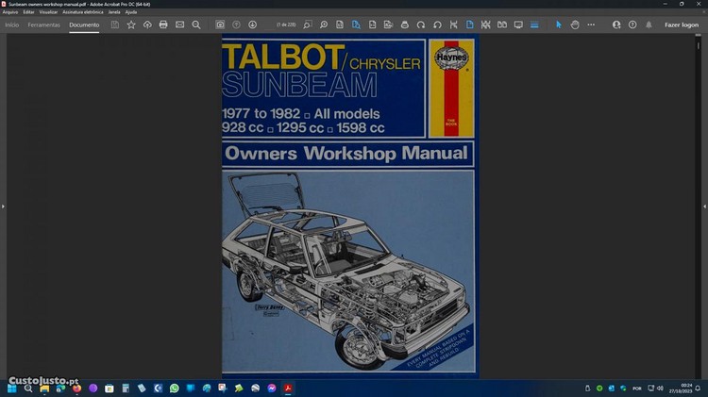Open WhatsApp from the taskbar
Screen dimensions: 708x397
click(174, 388)
